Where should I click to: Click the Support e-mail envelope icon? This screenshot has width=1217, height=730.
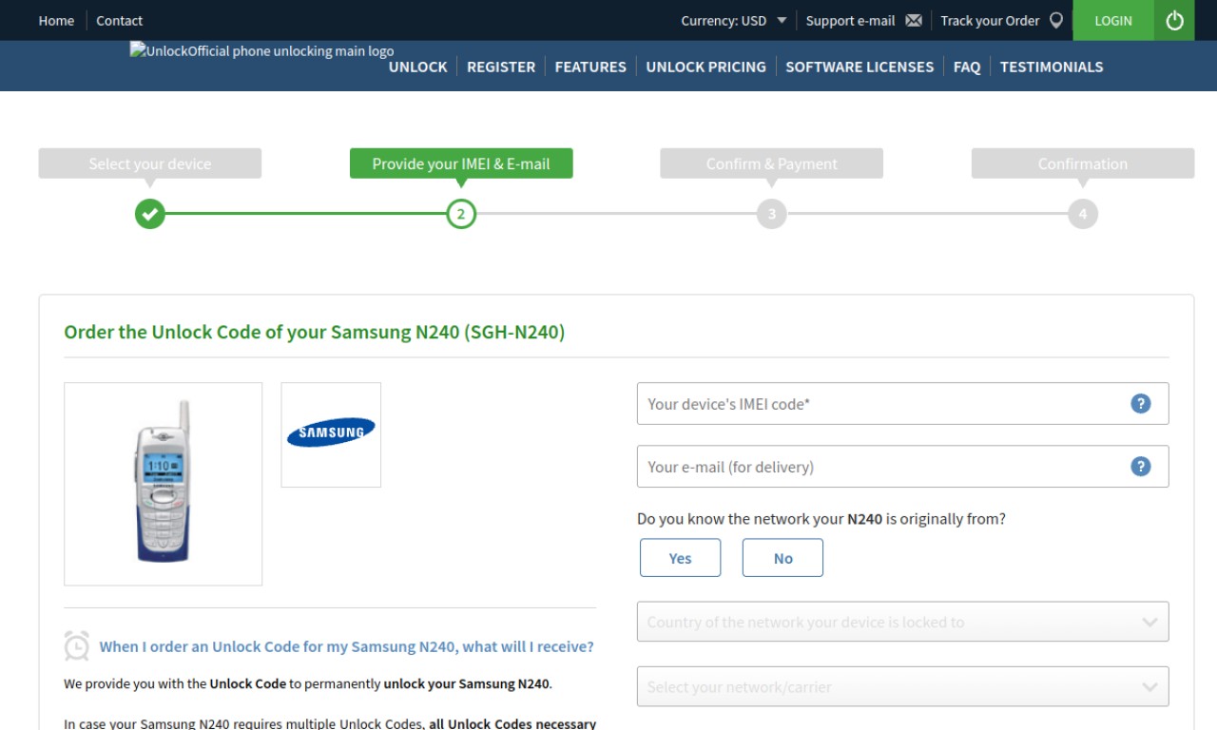(x=914, y=20)
